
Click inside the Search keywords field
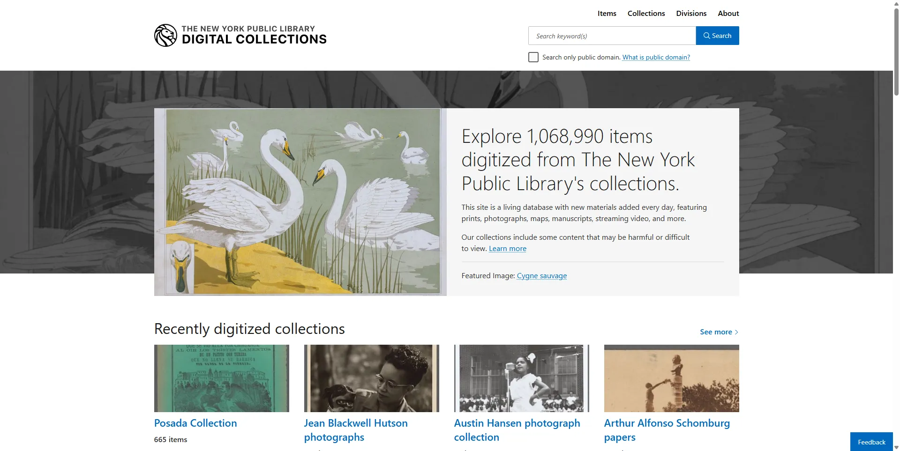(609, 36)
